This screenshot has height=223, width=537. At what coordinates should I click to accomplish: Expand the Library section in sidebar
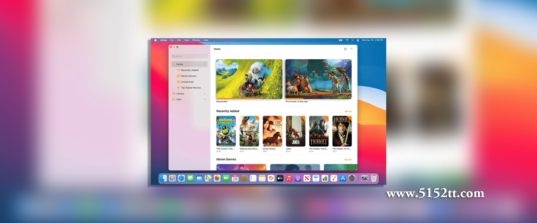[x=205, y=93]
